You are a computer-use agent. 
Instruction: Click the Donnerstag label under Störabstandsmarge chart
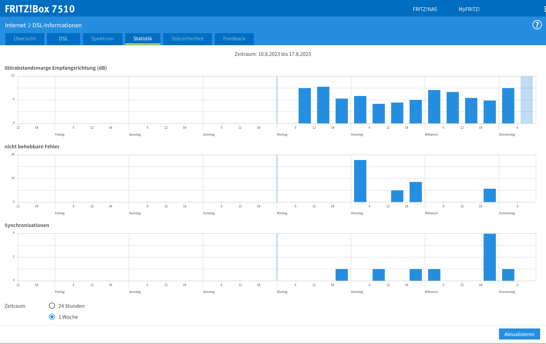(x=507, y=135)
